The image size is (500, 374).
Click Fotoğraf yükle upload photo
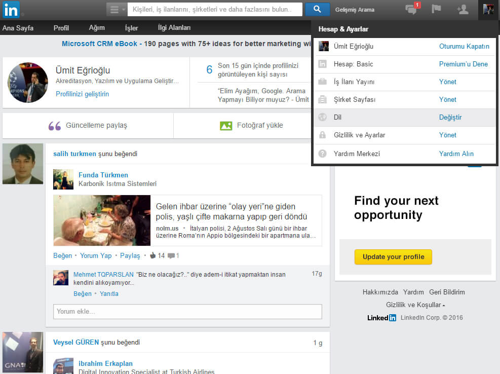[x=260, y=125]
